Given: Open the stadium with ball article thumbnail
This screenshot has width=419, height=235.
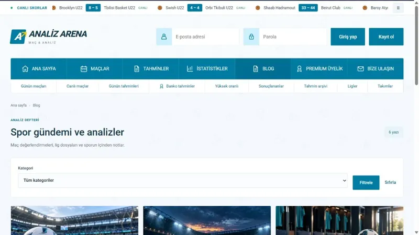Looking at the screenshot, I should [74, 220].
